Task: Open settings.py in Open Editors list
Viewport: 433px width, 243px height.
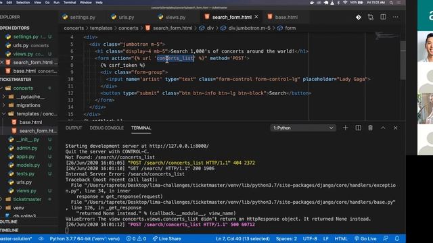Action: (x=26, y=36)
